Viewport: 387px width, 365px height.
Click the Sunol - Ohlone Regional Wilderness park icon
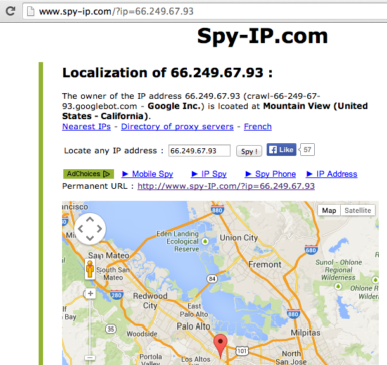[x=338, y=286]
